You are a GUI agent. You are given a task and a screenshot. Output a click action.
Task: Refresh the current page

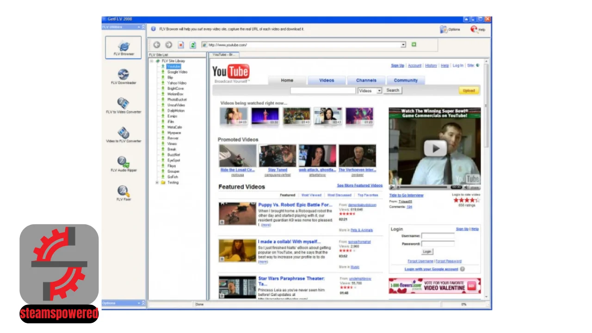[x=193, y=45]
